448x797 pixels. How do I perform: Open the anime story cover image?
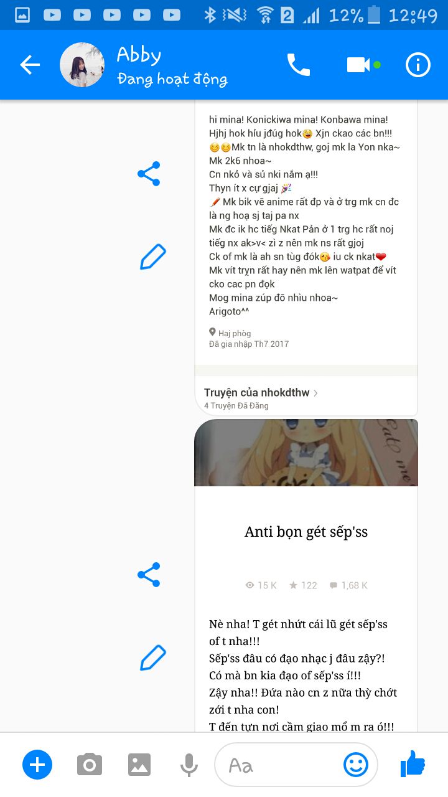pyautogui.click(x=306, y=453)
